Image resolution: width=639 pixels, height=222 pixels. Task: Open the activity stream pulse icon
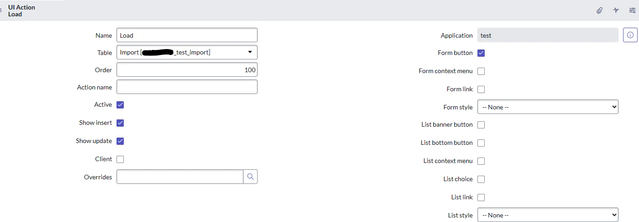pos(616,10)
